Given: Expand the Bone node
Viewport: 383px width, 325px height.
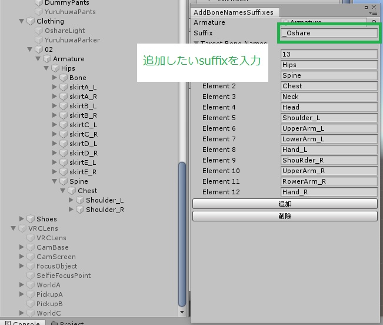Looking at the screenshot, I should coord(55,78).
